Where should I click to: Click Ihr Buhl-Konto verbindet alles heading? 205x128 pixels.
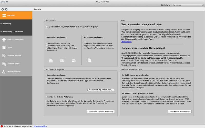136,75
